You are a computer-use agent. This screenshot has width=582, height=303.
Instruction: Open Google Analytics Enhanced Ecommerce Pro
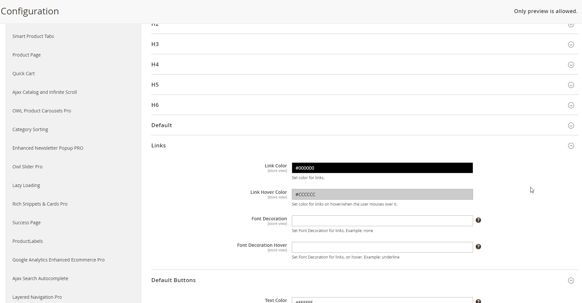click(x=59, y=260)
